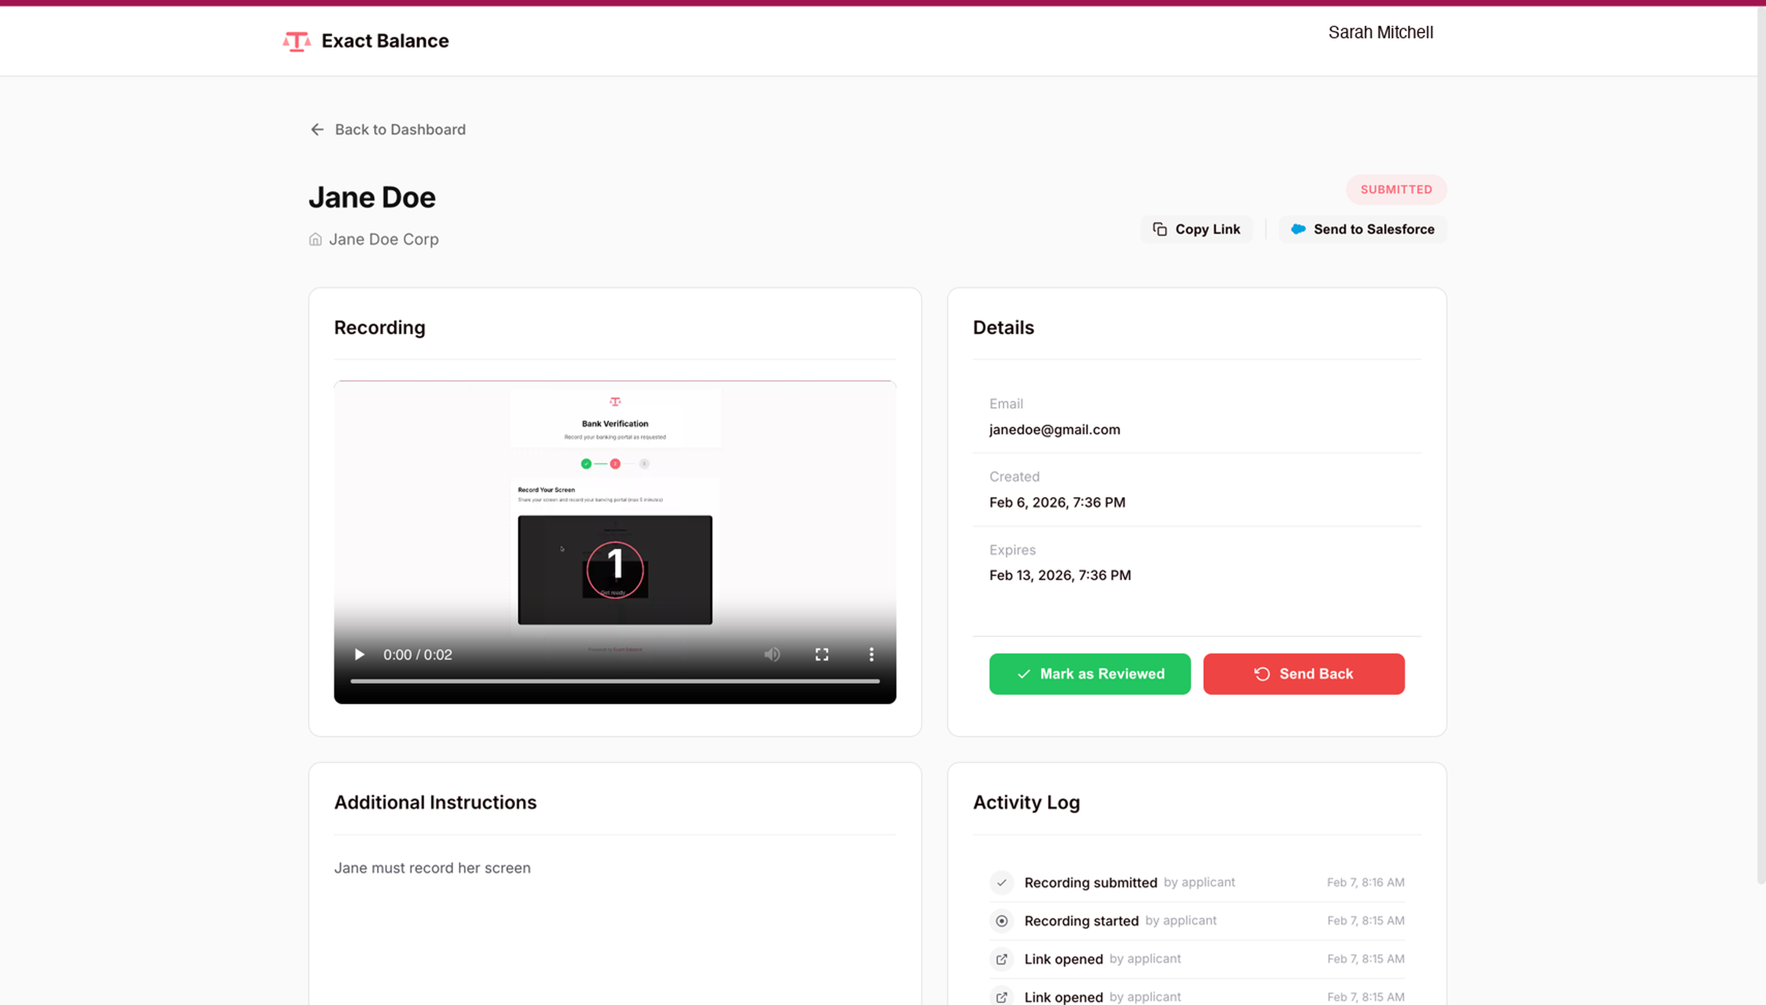This screenshot has height=1005, width=1766.
Task: Open the video player overflow menu
Action: pos(871,654)
